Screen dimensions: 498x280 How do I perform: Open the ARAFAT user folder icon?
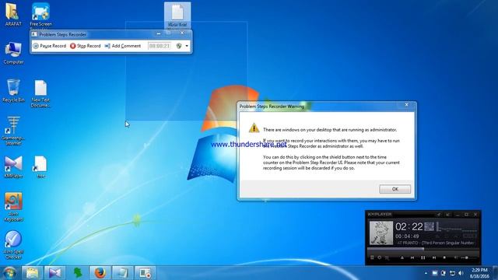tap(13, 15)
